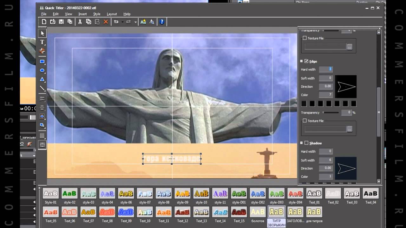The image size is (406, 228).
Task: Open help via the blue question mark icon
Action: (x=162, y=22)
